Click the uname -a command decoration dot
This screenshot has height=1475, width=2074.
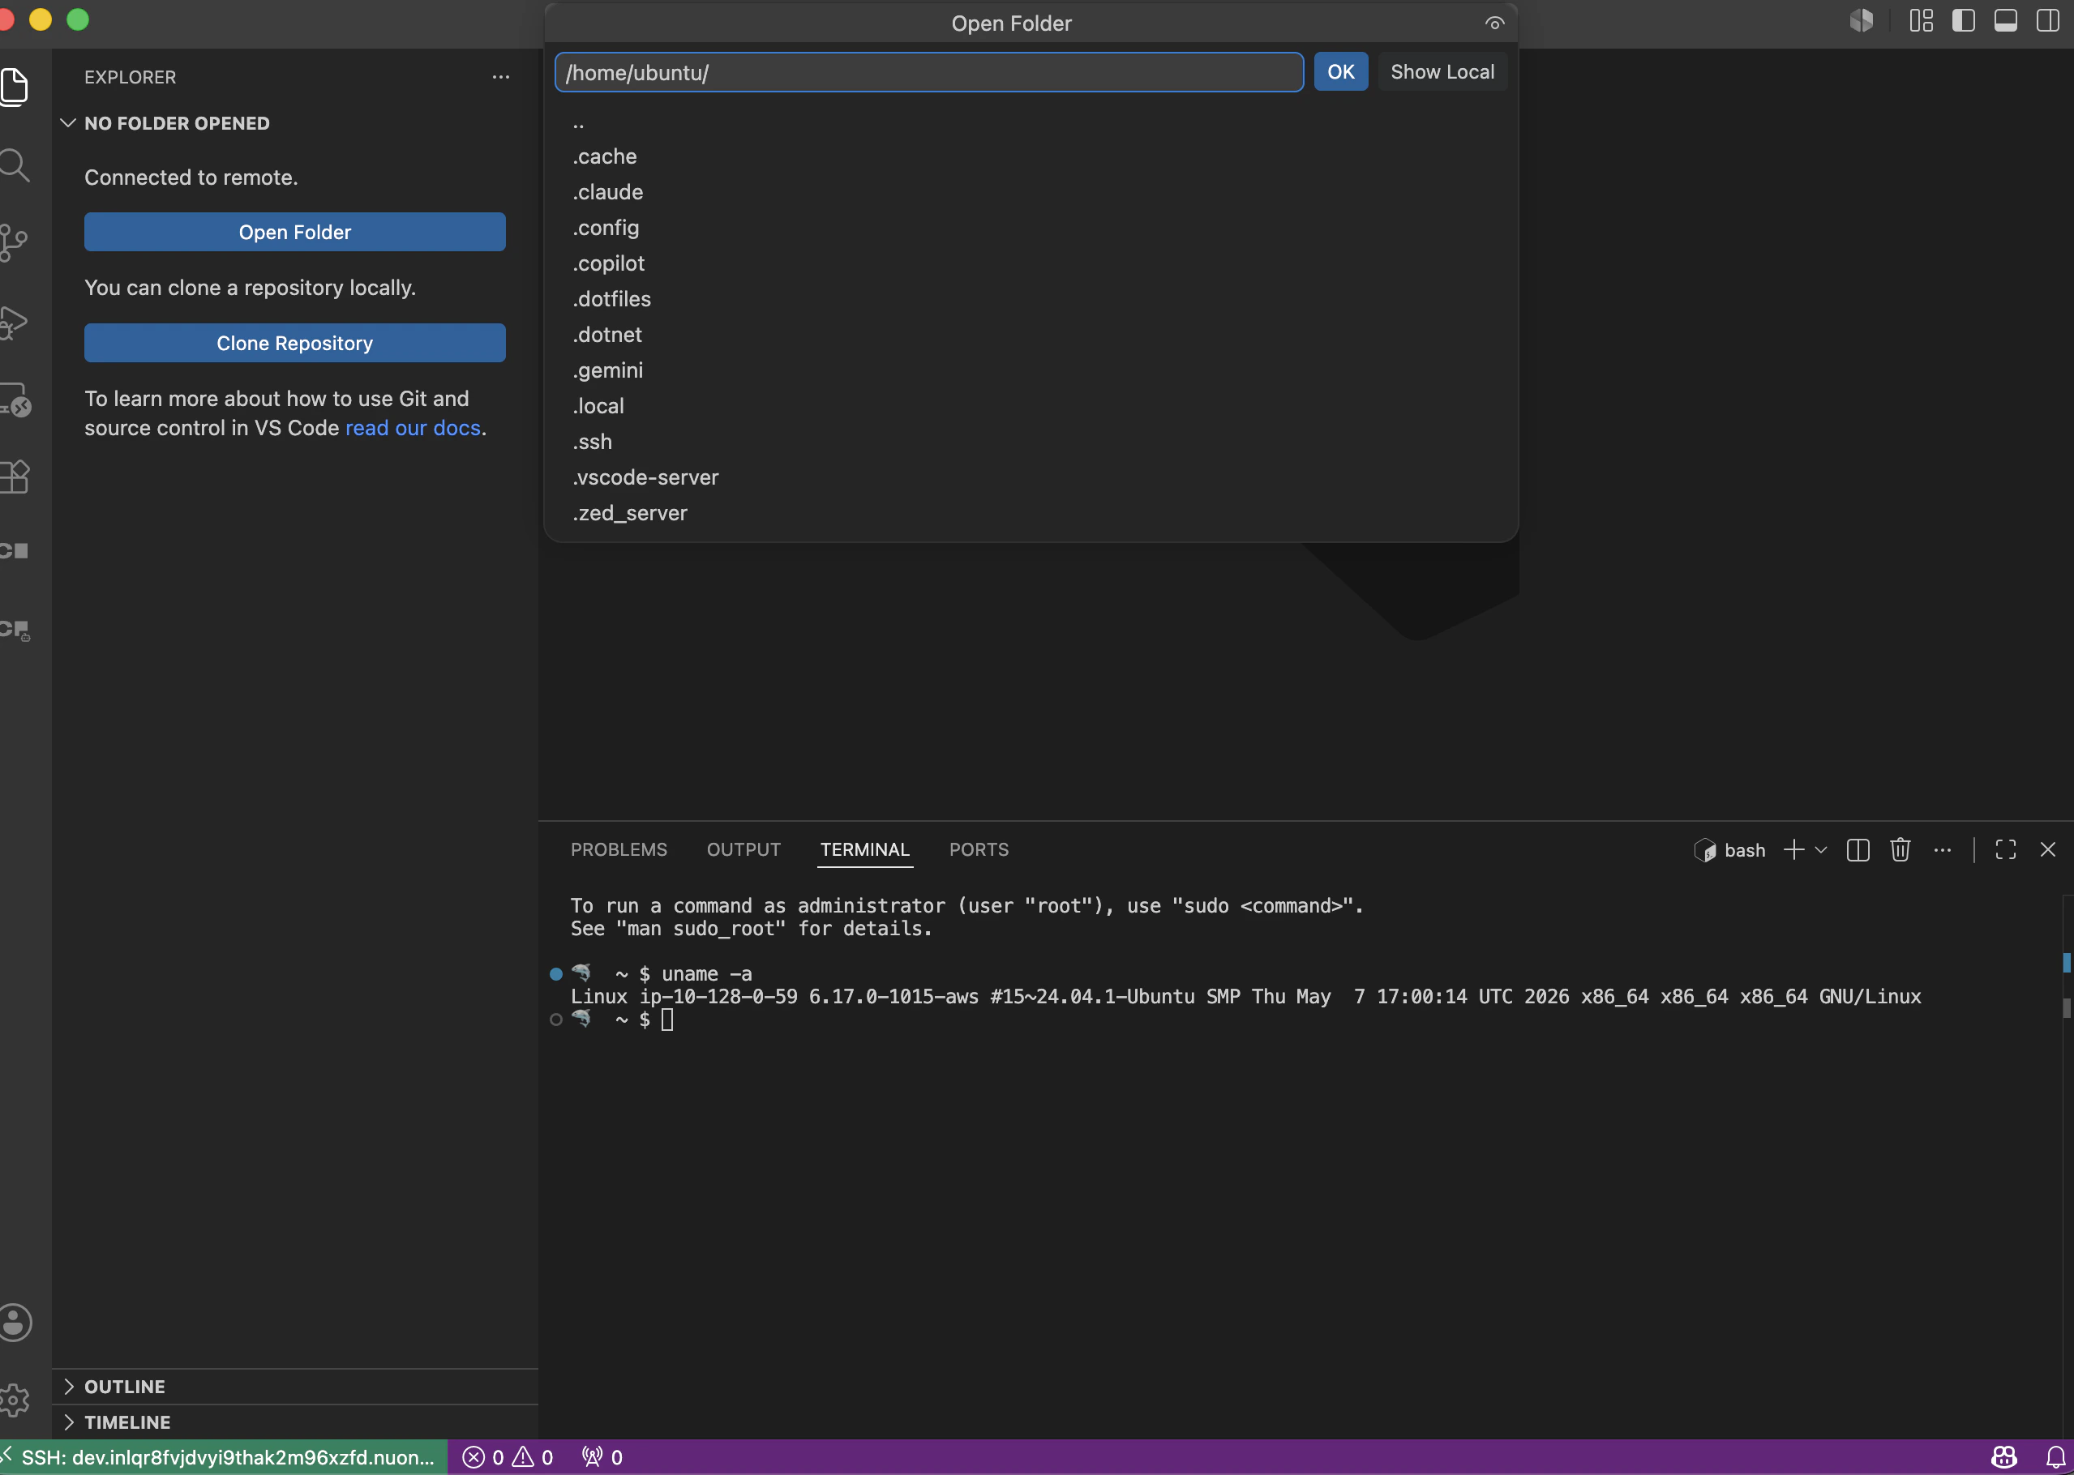pos(556,974)
